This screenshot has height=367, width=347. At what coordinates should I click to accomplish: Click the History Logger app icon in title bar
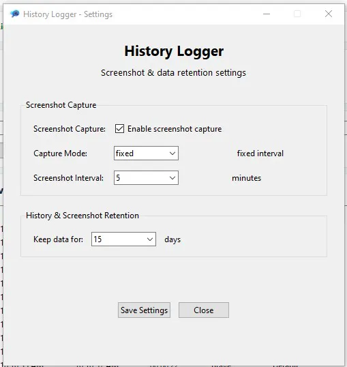[14, 14]
